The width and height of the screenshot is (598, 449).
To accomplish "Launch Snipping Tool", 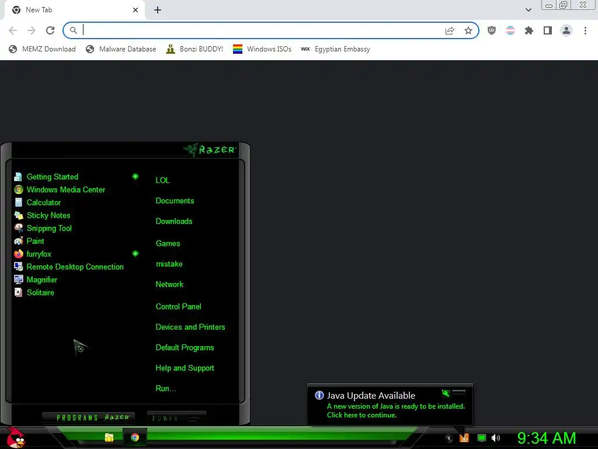I will pos(43,229).
